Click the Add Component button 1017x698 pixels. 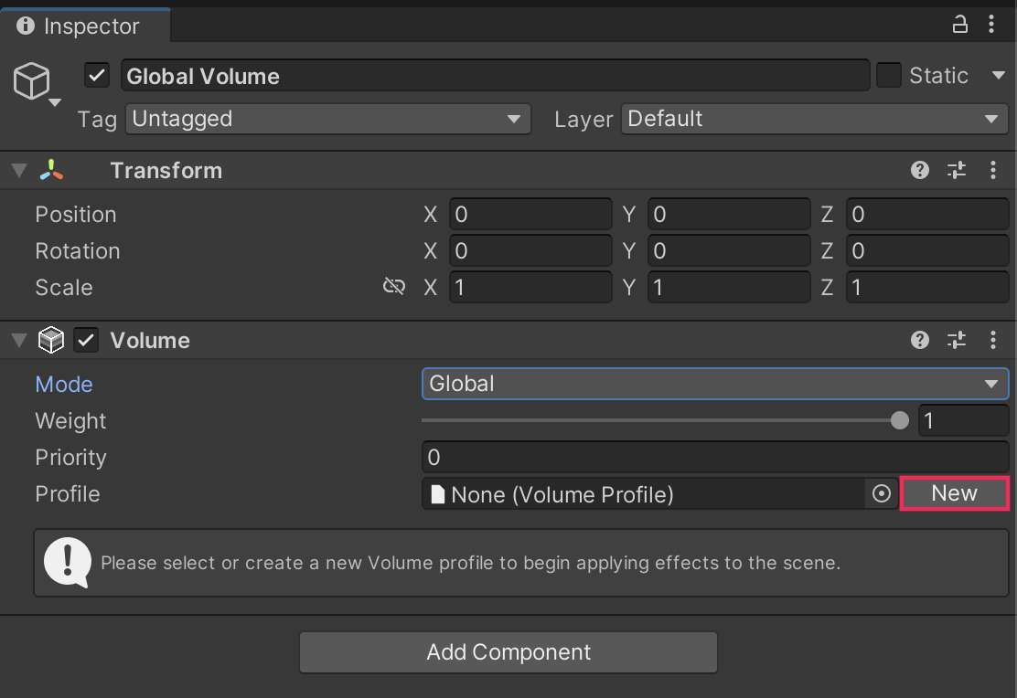coord(508,652)
